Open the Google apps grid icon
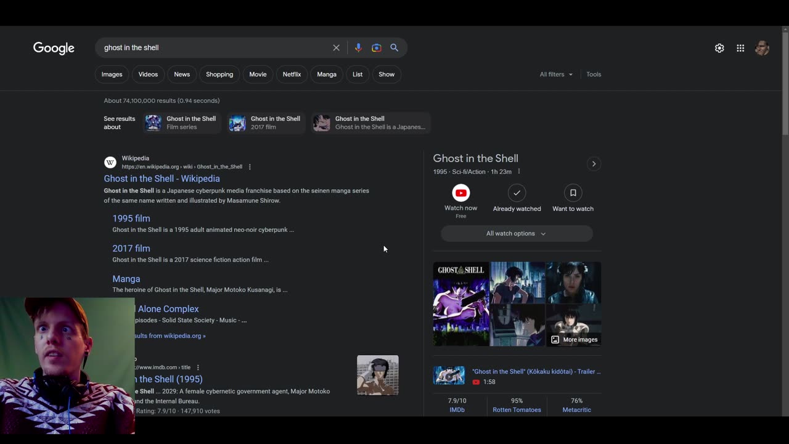 tap(740, 48)
